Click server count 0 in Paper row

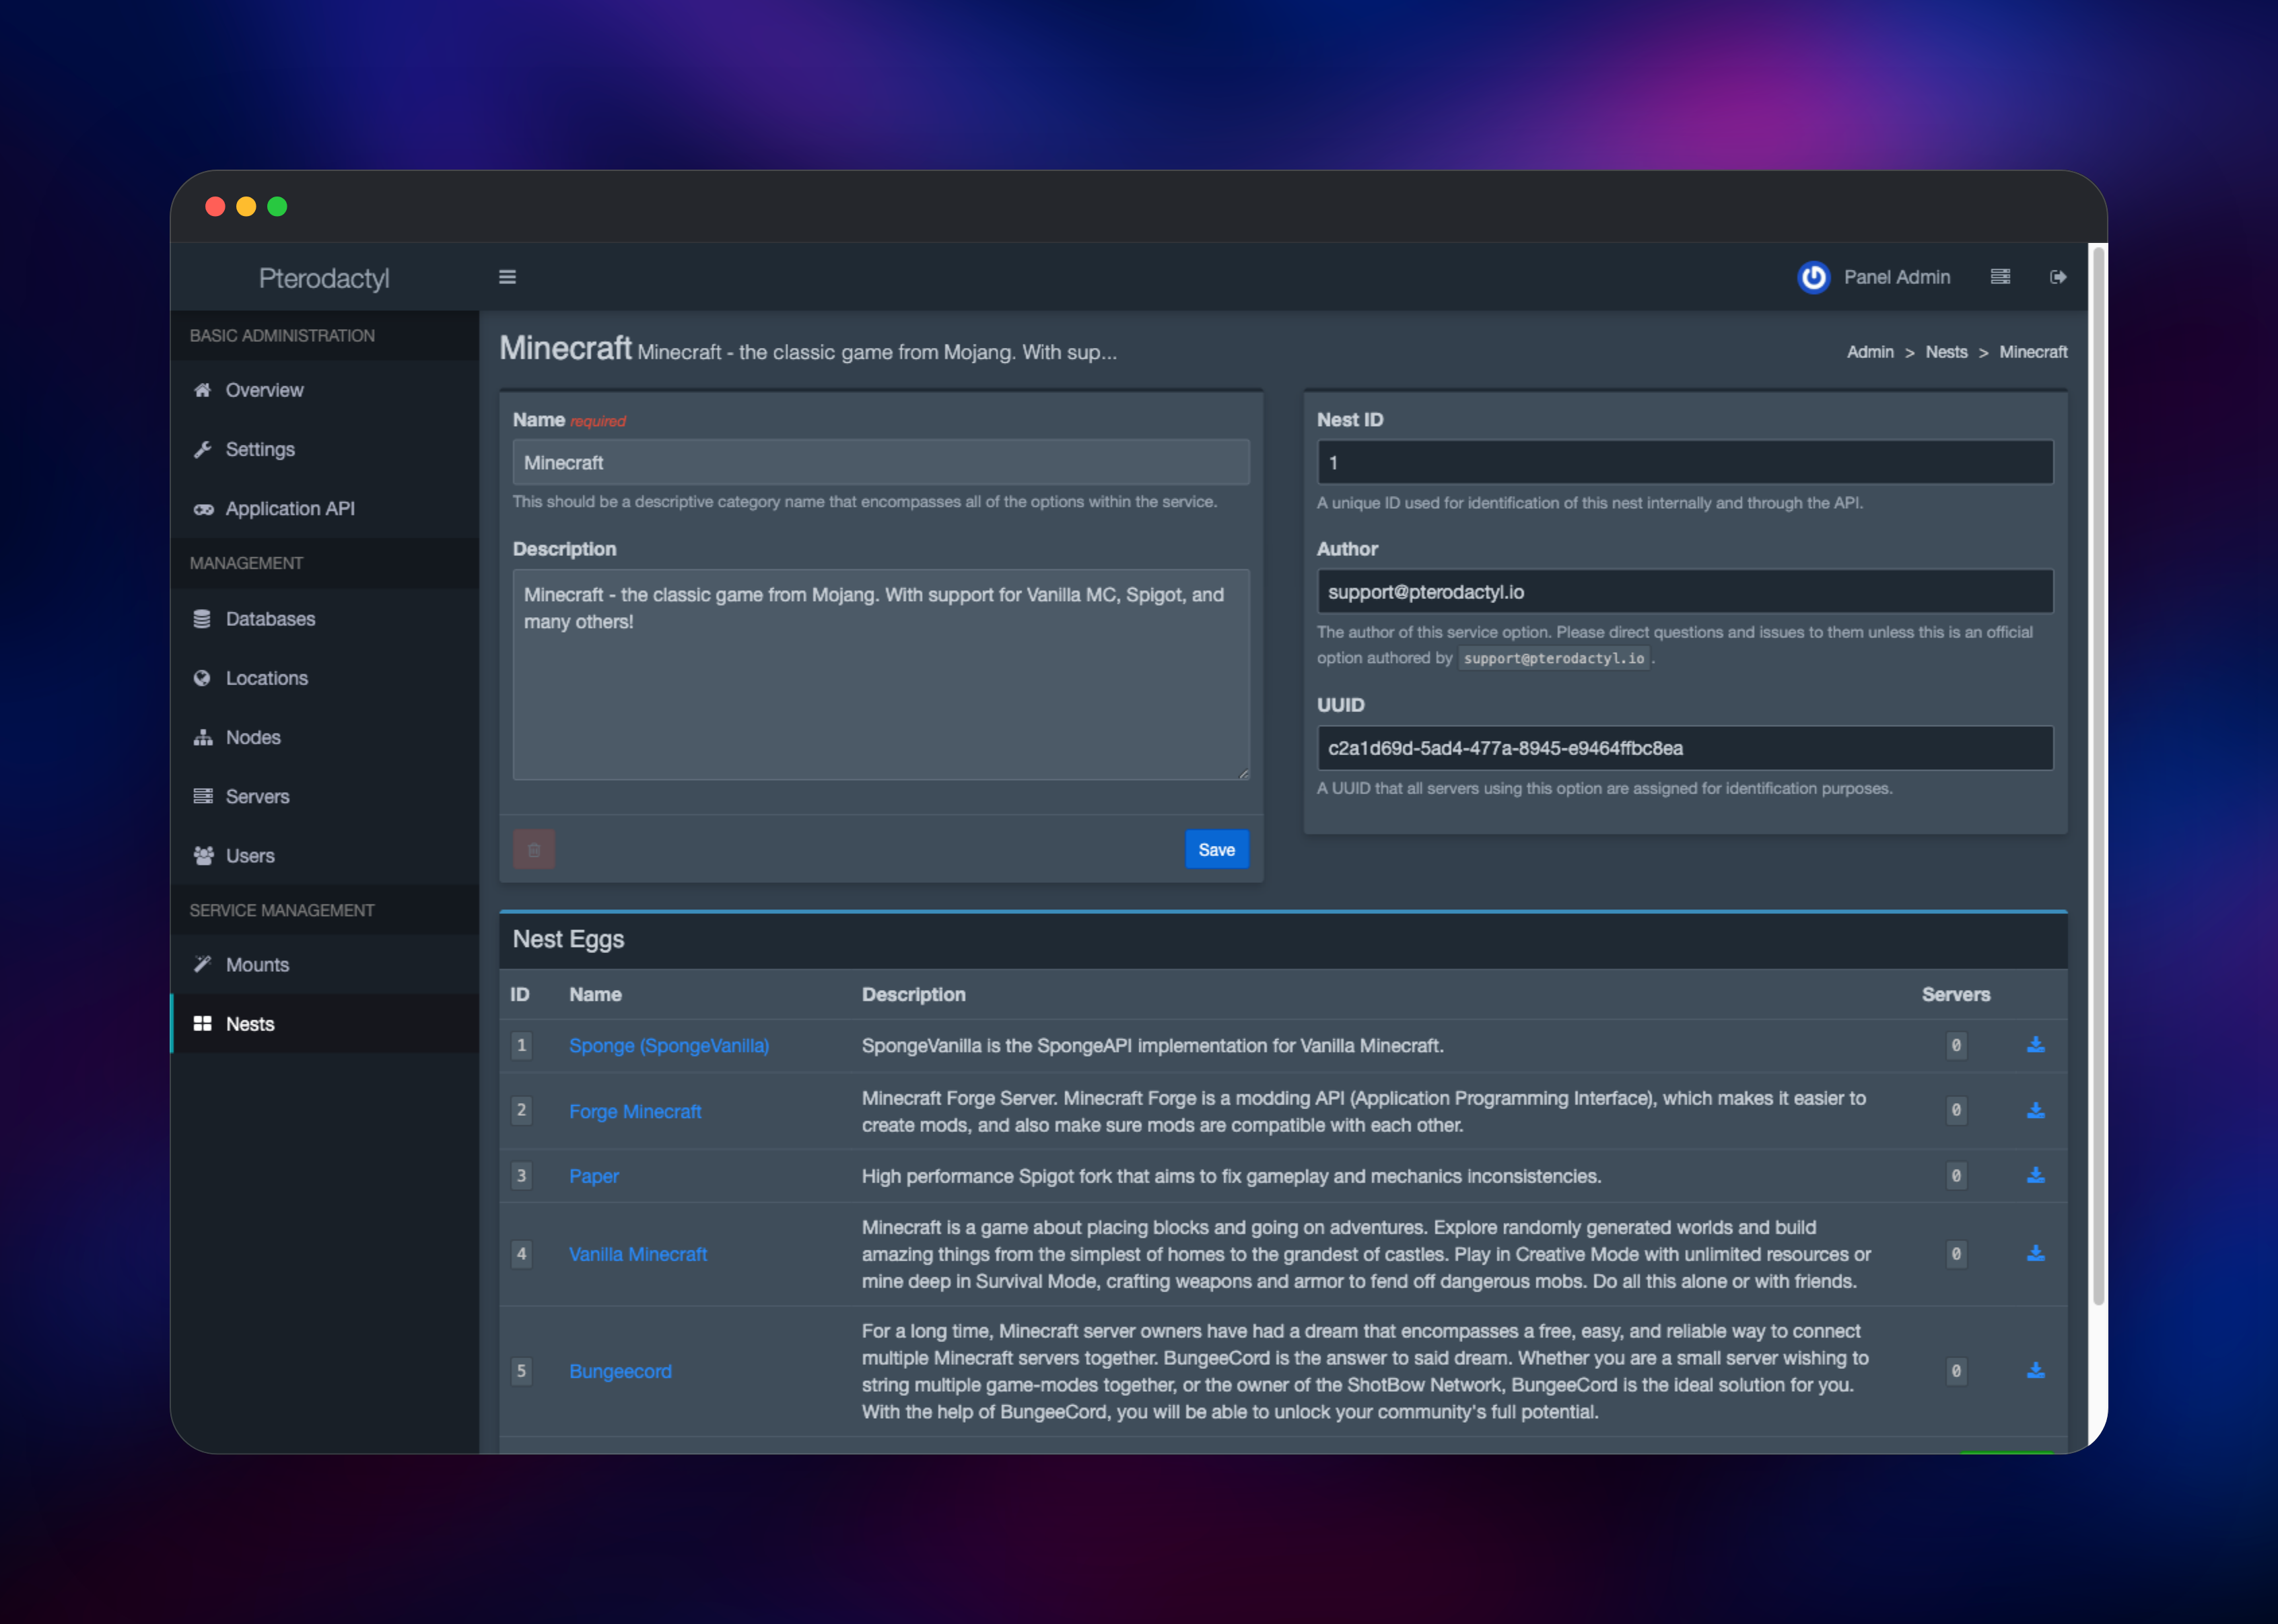pyautogui.click(x=1956, y=1176)
